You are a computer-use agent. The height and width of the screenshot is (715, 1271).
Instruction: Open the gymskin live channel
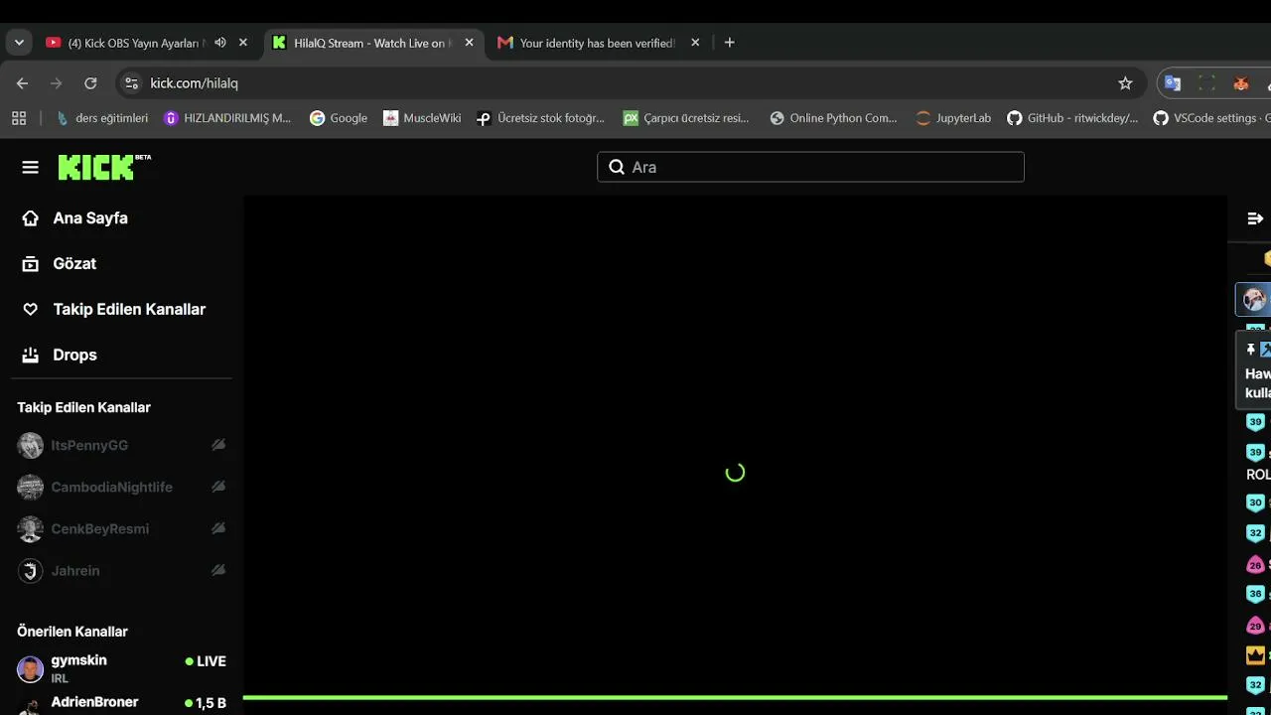click(121, 668)
